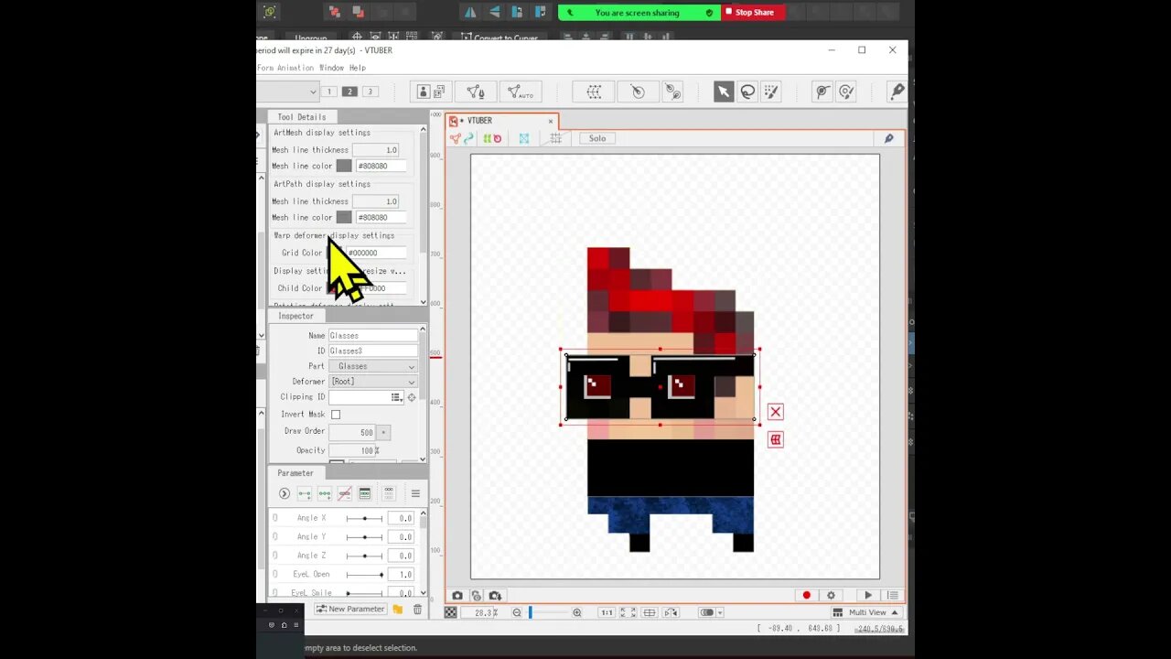Zoom out with the minus magnifier
Screen dimensions: 1171x659
(x=517, y=612)
